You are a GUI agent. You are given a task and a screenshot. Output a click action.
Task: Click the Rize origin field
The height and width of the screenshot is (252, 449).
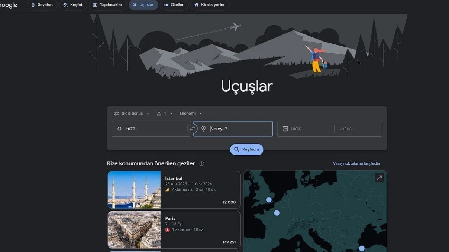tap(151, 129)
